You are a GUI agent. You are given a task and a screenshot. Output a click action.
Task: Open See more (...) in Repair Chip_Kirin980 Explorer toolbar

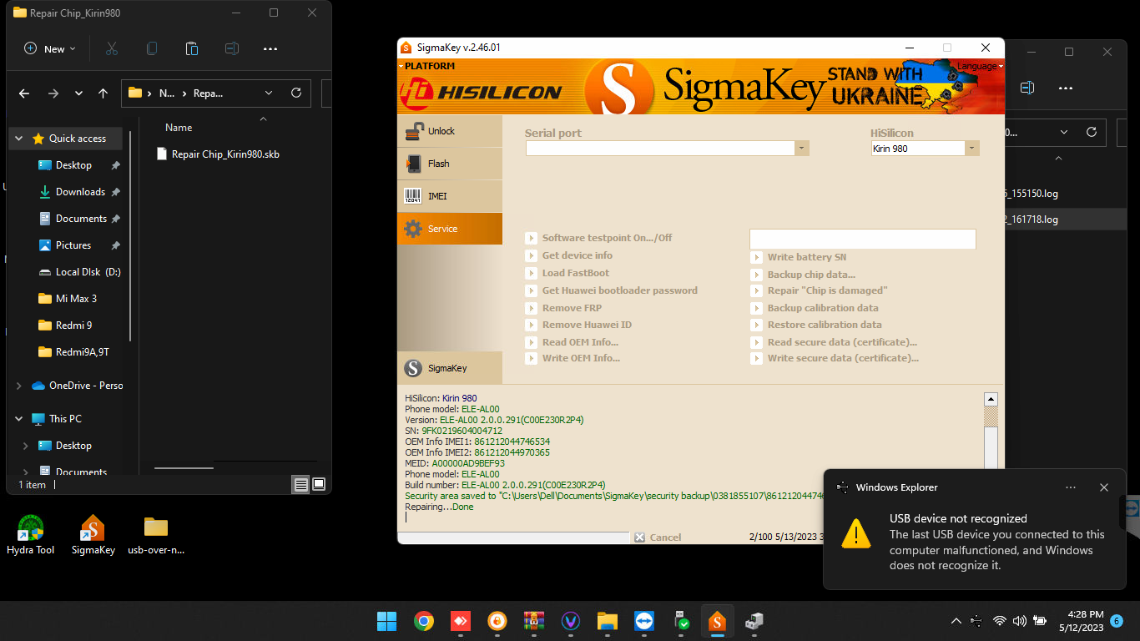270,48
